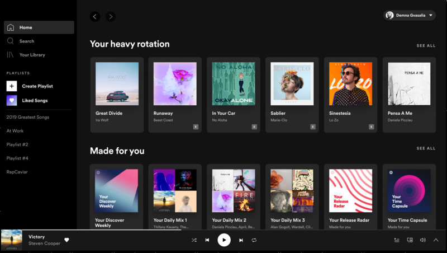Play the current track

pyautogui.click(x=224, y=240)
